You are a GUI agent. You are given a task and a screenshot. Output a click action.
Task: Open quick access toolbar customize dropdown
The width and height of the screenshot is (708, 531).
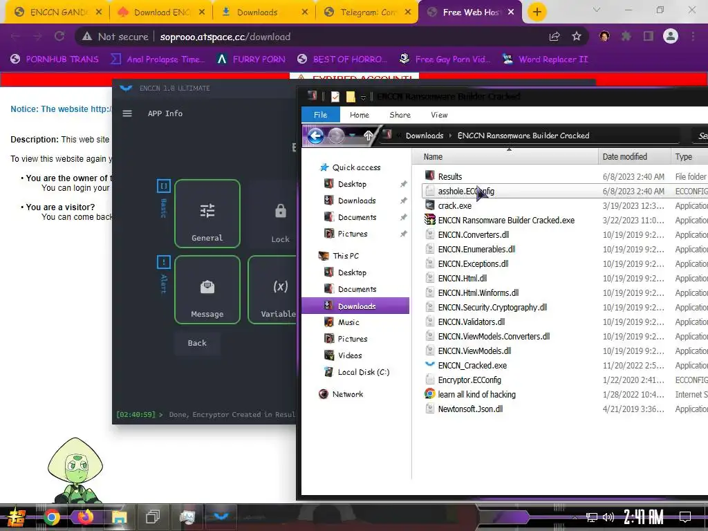tap(363, 97)
